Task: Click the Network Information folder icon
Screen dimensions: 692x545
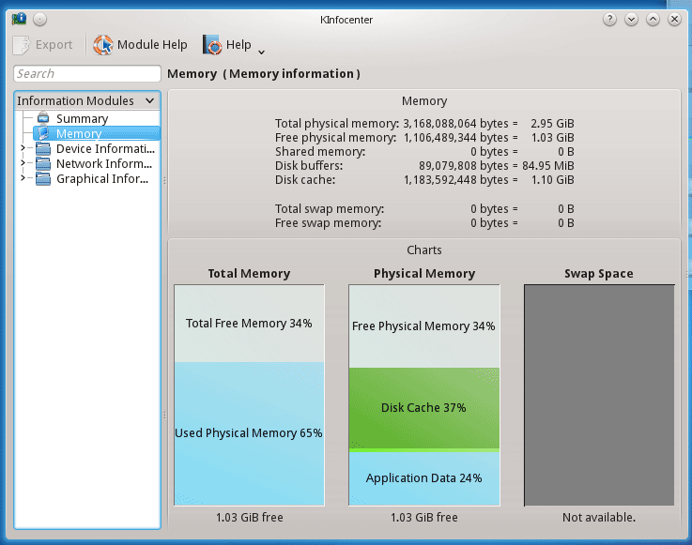Action: point(43,163)
